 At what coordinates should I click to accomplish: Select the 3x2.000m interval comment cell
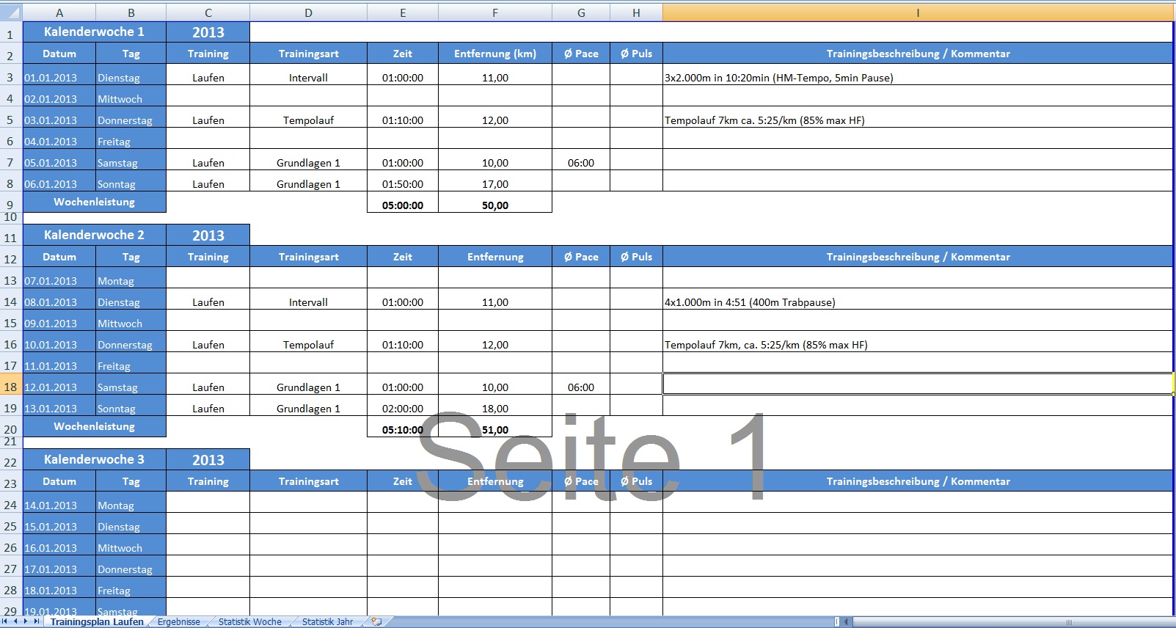[917, 78]
